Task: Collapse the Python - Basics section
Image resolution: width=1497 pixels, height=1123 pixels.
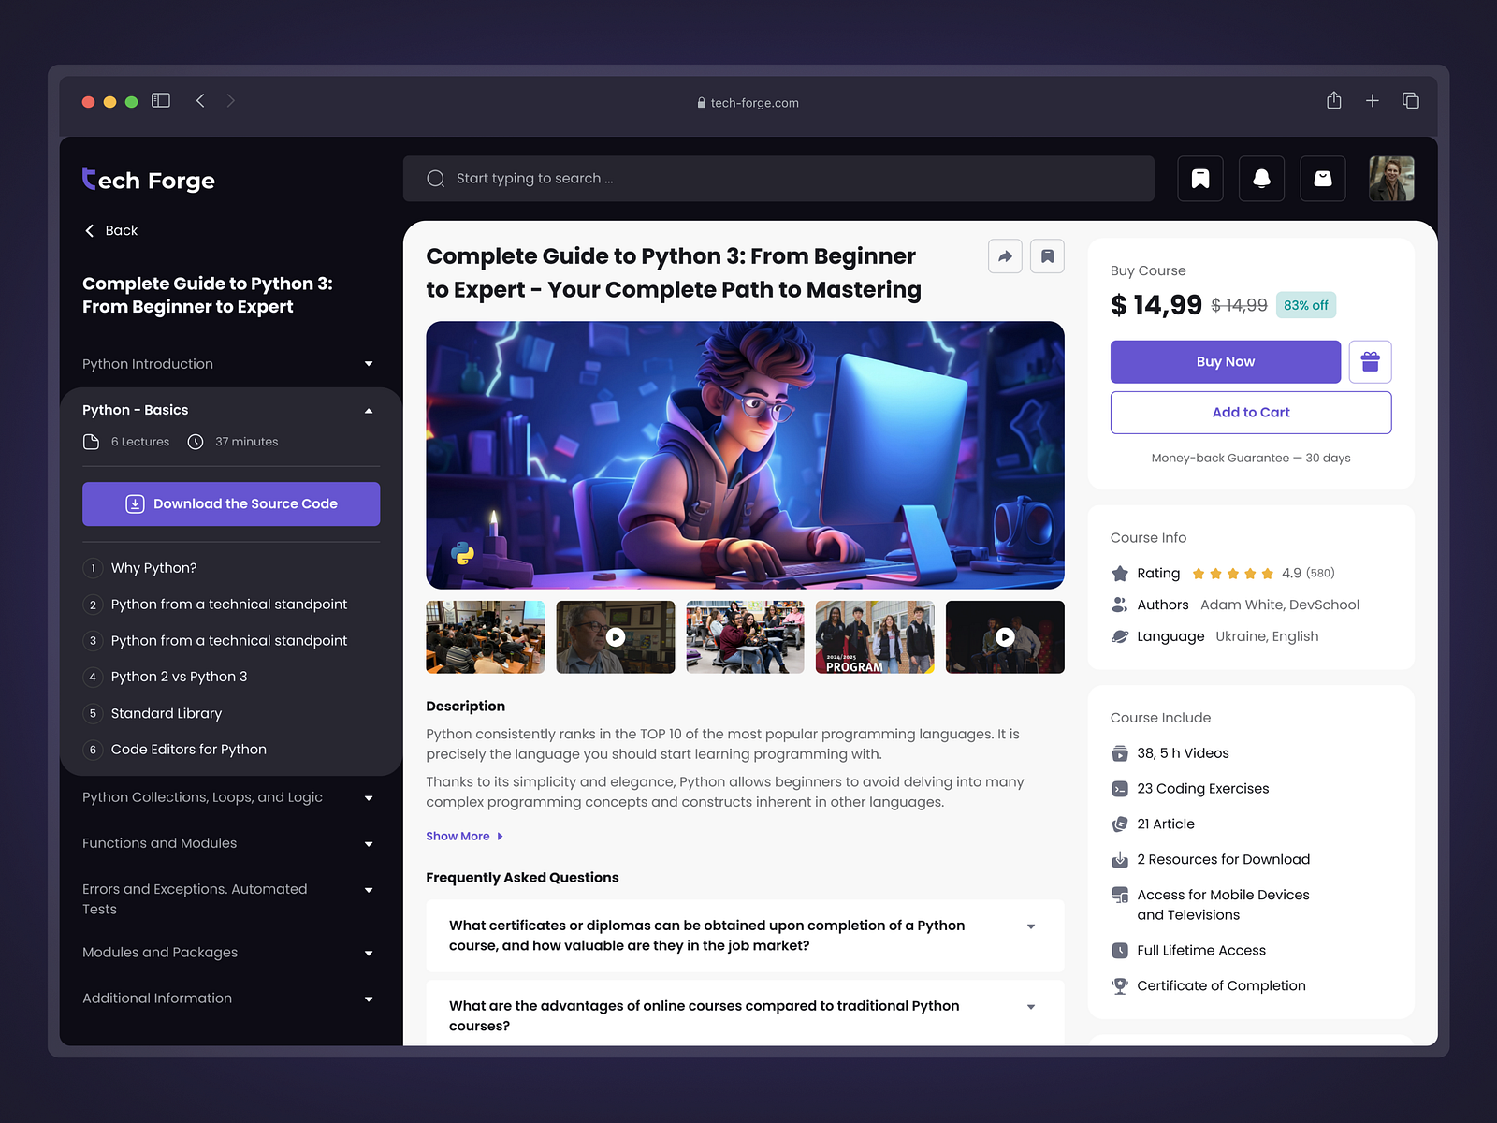Action: [368, 410]
